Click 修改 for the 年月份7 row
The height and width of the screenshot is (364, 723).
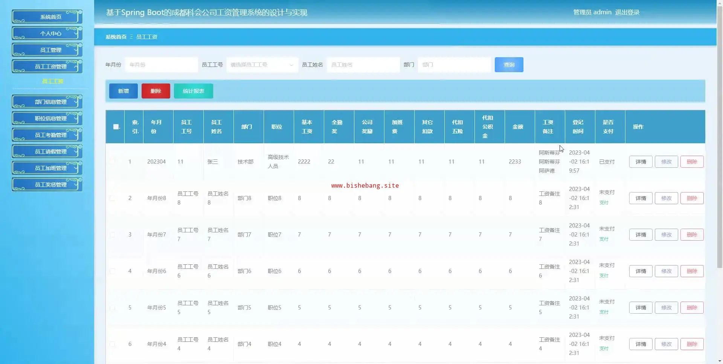(x=666, y=235)
